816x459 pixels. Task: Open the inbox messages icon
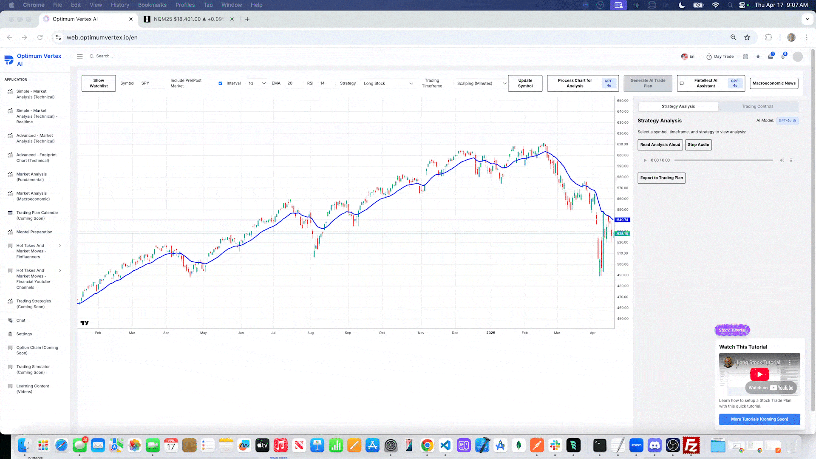point(770,57)
